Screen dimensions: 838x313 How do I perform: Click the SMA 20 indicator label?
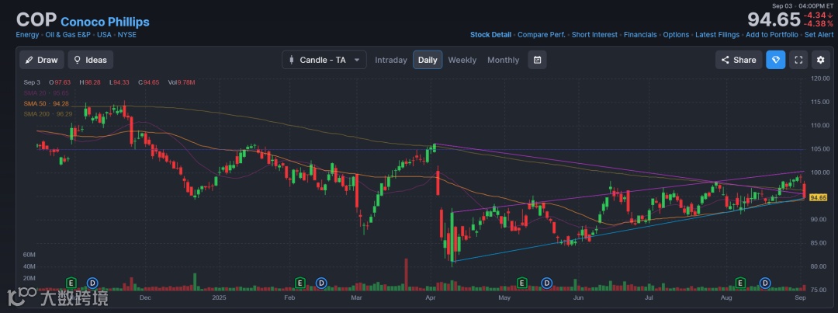click(x=47, y=93)
